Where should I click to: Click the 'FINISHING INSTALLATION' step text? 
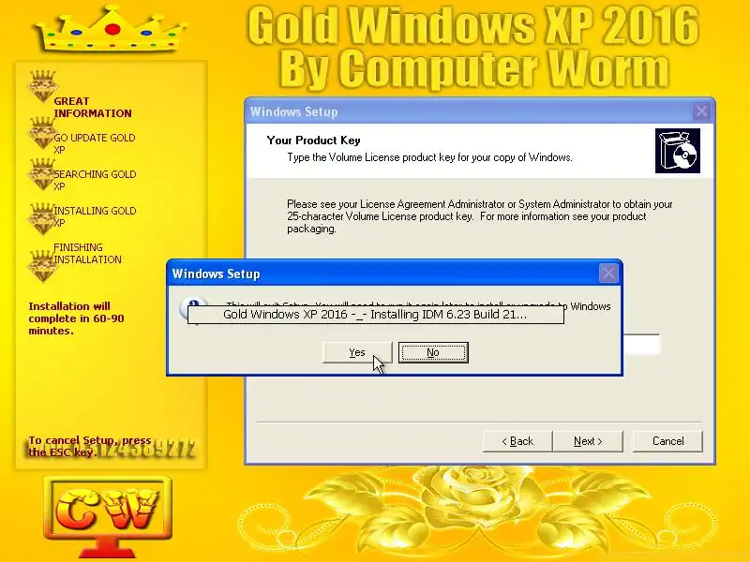point(88,253)
